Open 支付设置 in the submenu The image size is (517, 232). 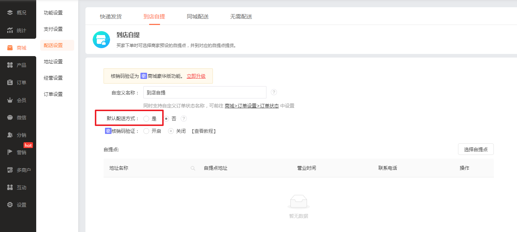coord(53,29)
